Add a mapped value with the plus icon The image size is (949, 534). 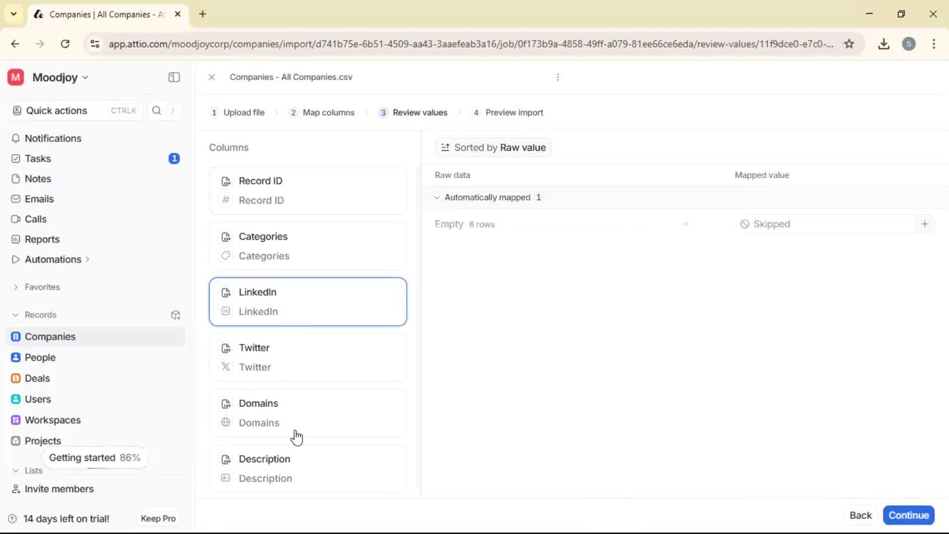click(925, 223)
